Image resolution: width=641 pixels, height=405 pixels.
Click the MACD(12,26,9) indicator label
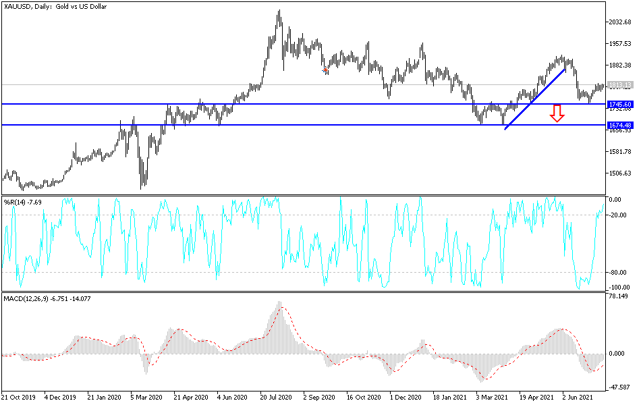(47, 299)
